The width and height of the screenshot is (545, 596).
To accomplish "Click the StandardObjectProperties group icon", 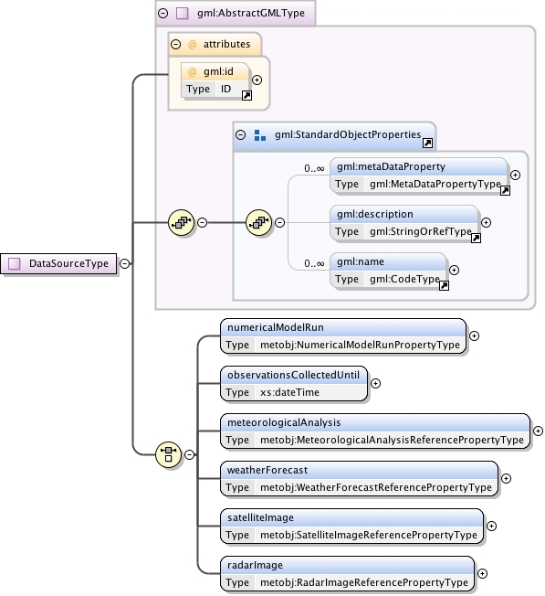I will click(x=260, y=135).
